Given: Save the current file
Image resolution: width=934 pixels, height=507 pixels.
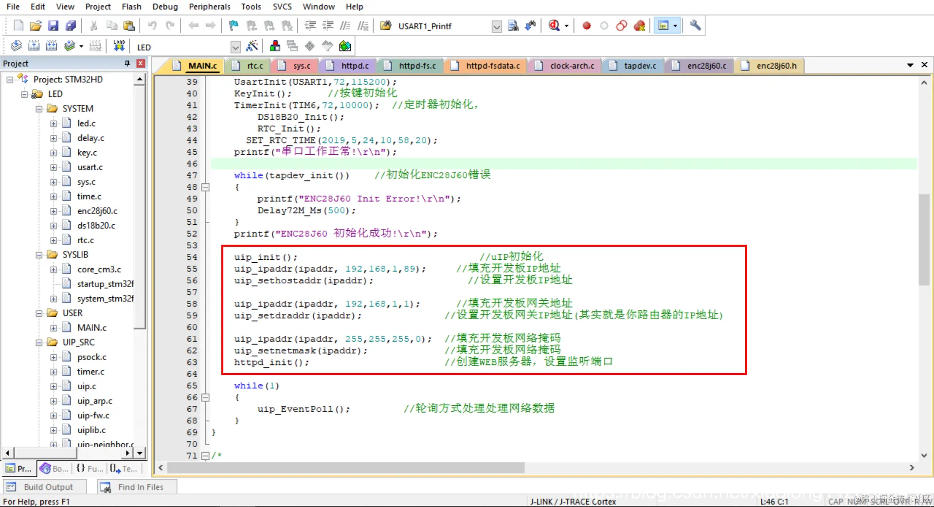Looking at the screenshot, I should tap(53, 25).
